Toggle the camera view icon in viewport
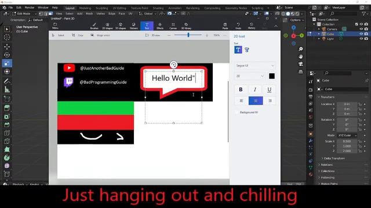Image resolution: width=371 pixels, height=208 pixels. (300, 64)
